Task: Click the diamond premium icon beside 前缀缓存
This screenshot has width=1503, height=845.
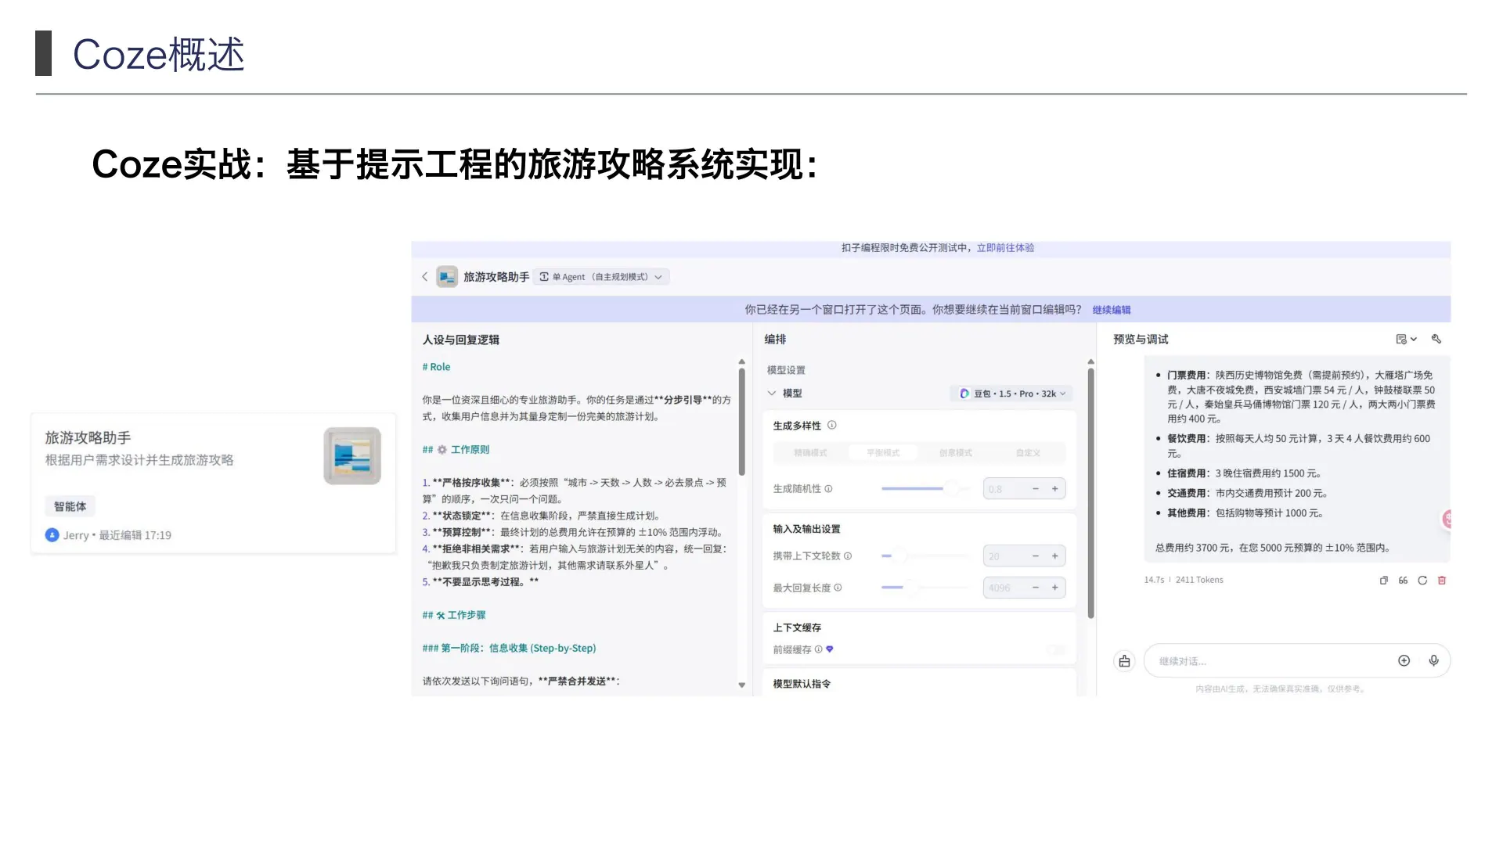Action: [x=830, y=649]
